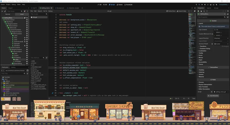
Task: Click the load resource folder icon in Inspector
Action: click(x=201, y=11)
